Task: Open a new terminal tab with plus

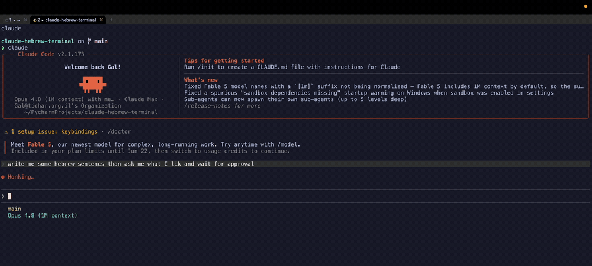Action: coord(111,20)
